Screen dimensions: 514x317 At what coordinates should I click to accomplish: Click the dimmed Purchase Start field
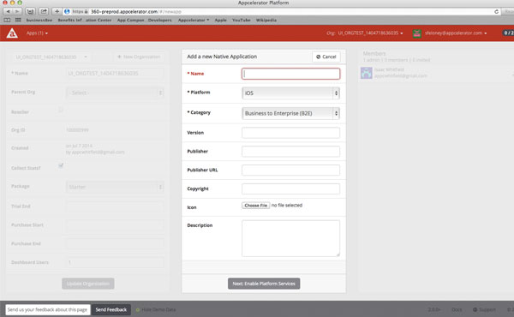tap(115, 224)
